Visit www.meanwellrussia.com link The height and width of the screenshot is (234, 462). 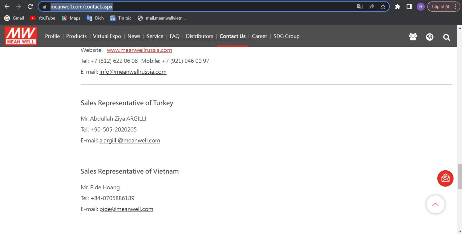tap(139, 50)
